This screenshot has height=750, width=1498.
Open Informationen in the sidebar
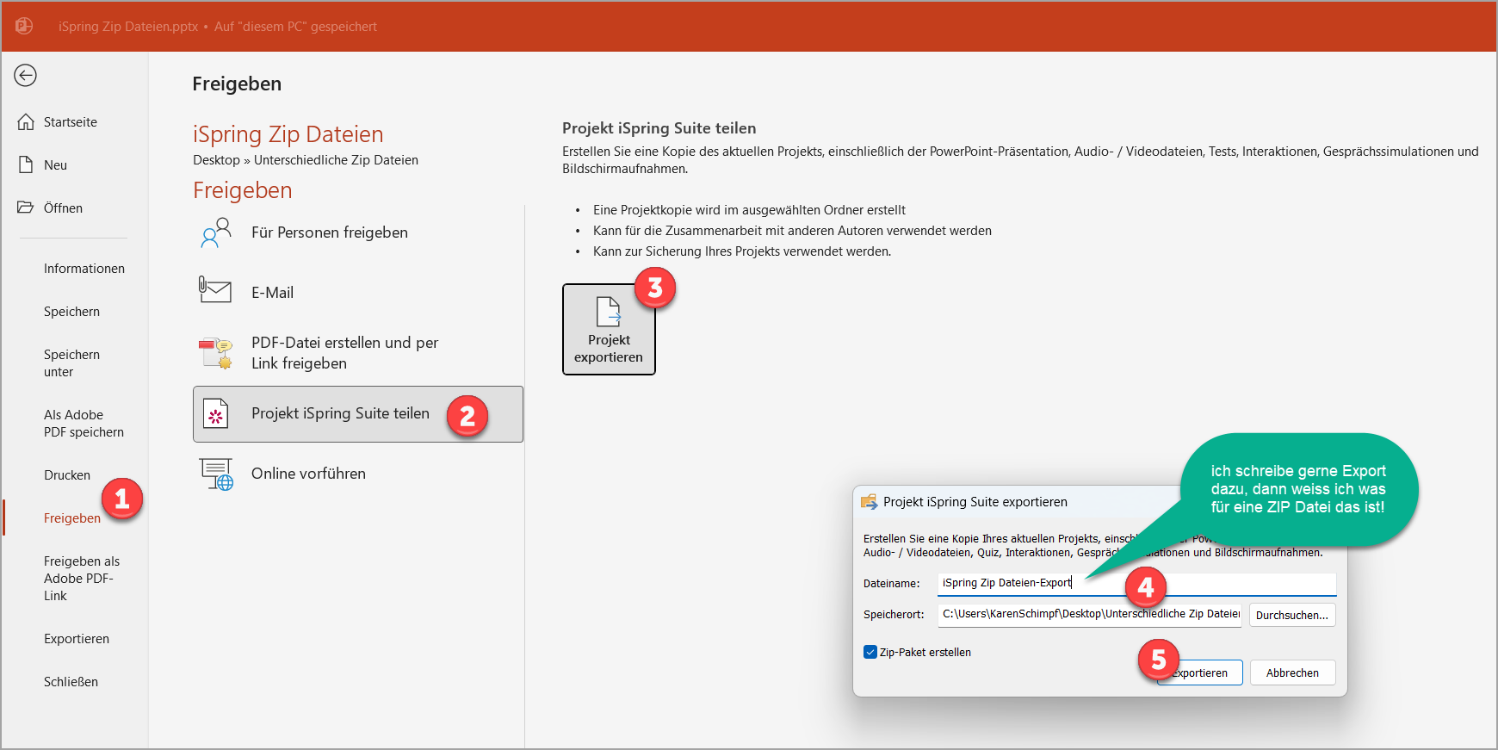(x=84, y=269)
